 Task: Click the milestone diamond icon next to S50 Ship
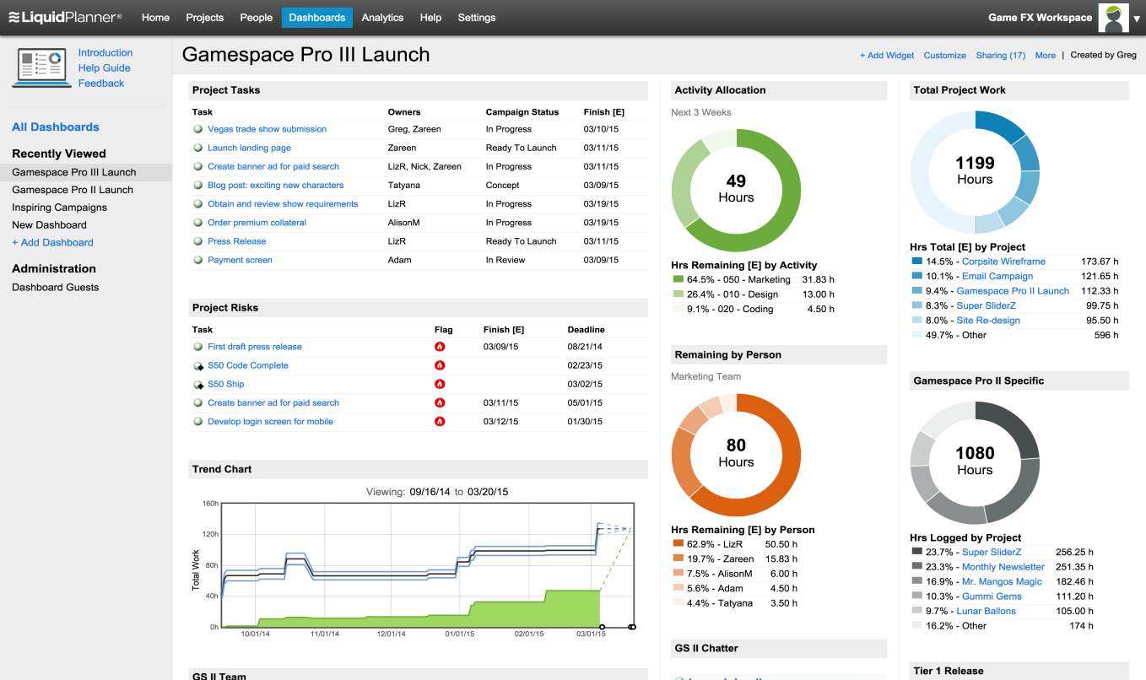[199, 384]
